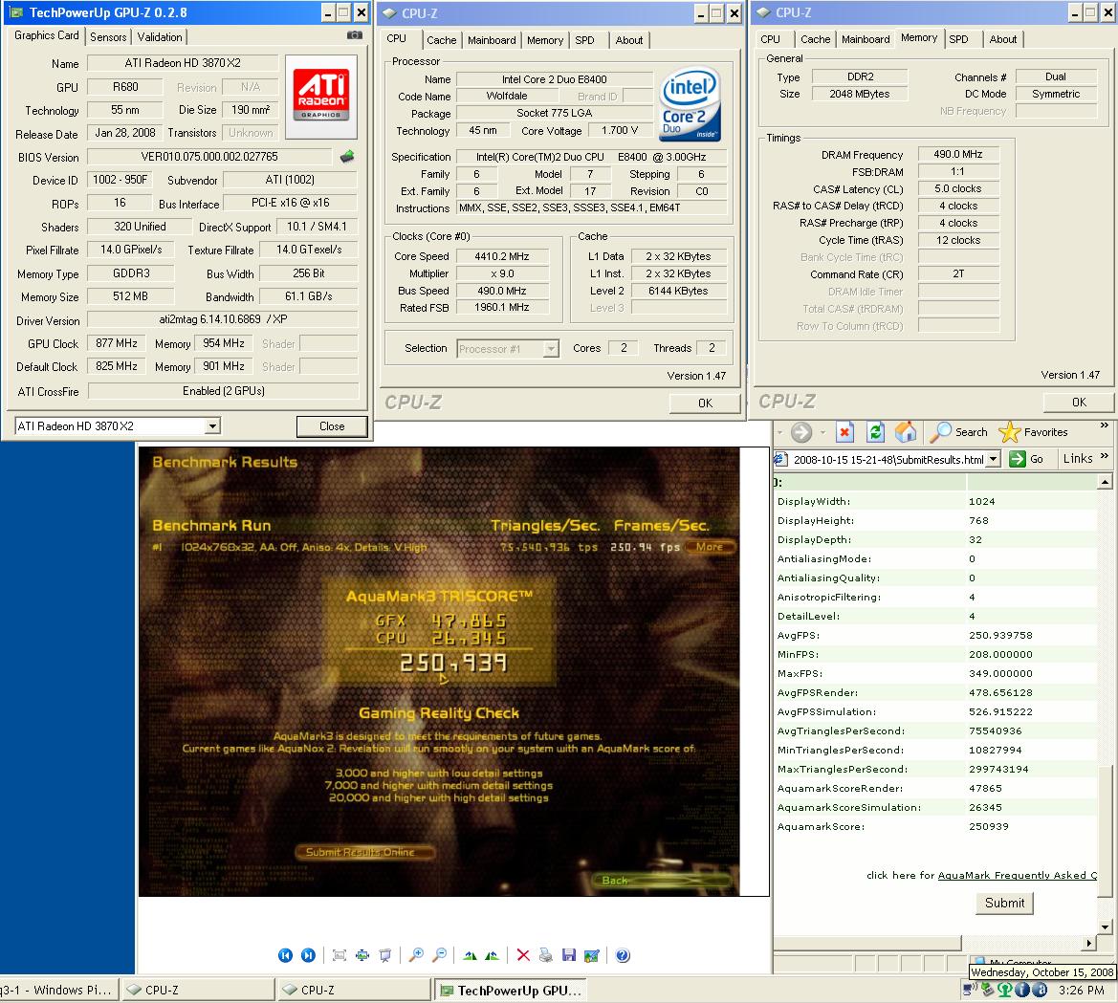The width and height of the screenshot is (1118, 1003).
Task: Click the browser Refresh icon
Action: pyautogui.click(x=876, y=432)
